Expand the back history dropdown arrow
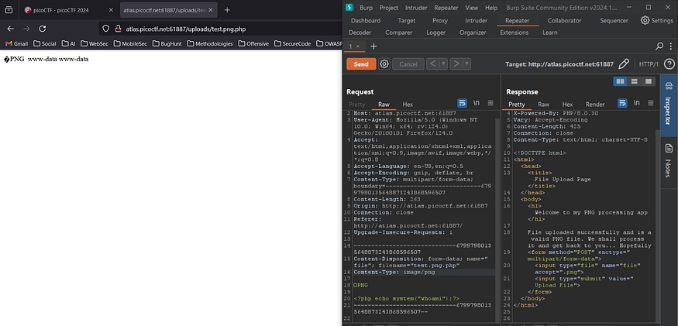 coord(442,63)
